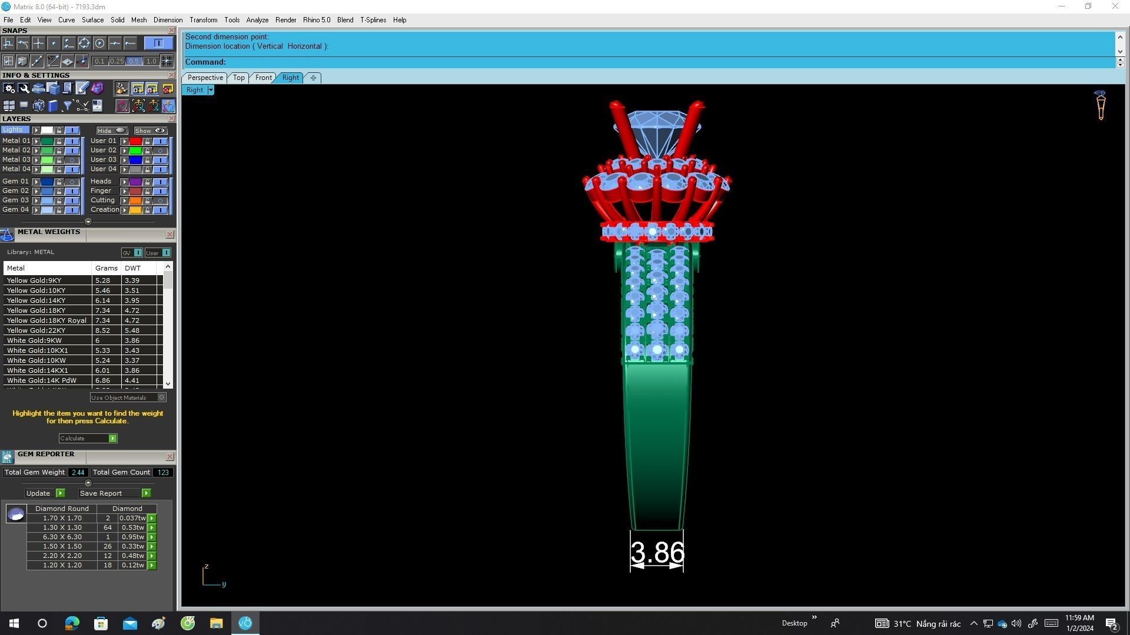This screenshot has height=635, width=1130.
Task: Expand the Heads layer arrow
Action: 124,182
